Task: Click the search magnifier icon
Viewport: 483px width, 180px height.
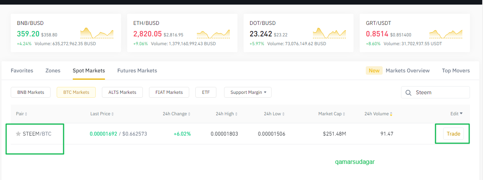Action: pos(408,93)
